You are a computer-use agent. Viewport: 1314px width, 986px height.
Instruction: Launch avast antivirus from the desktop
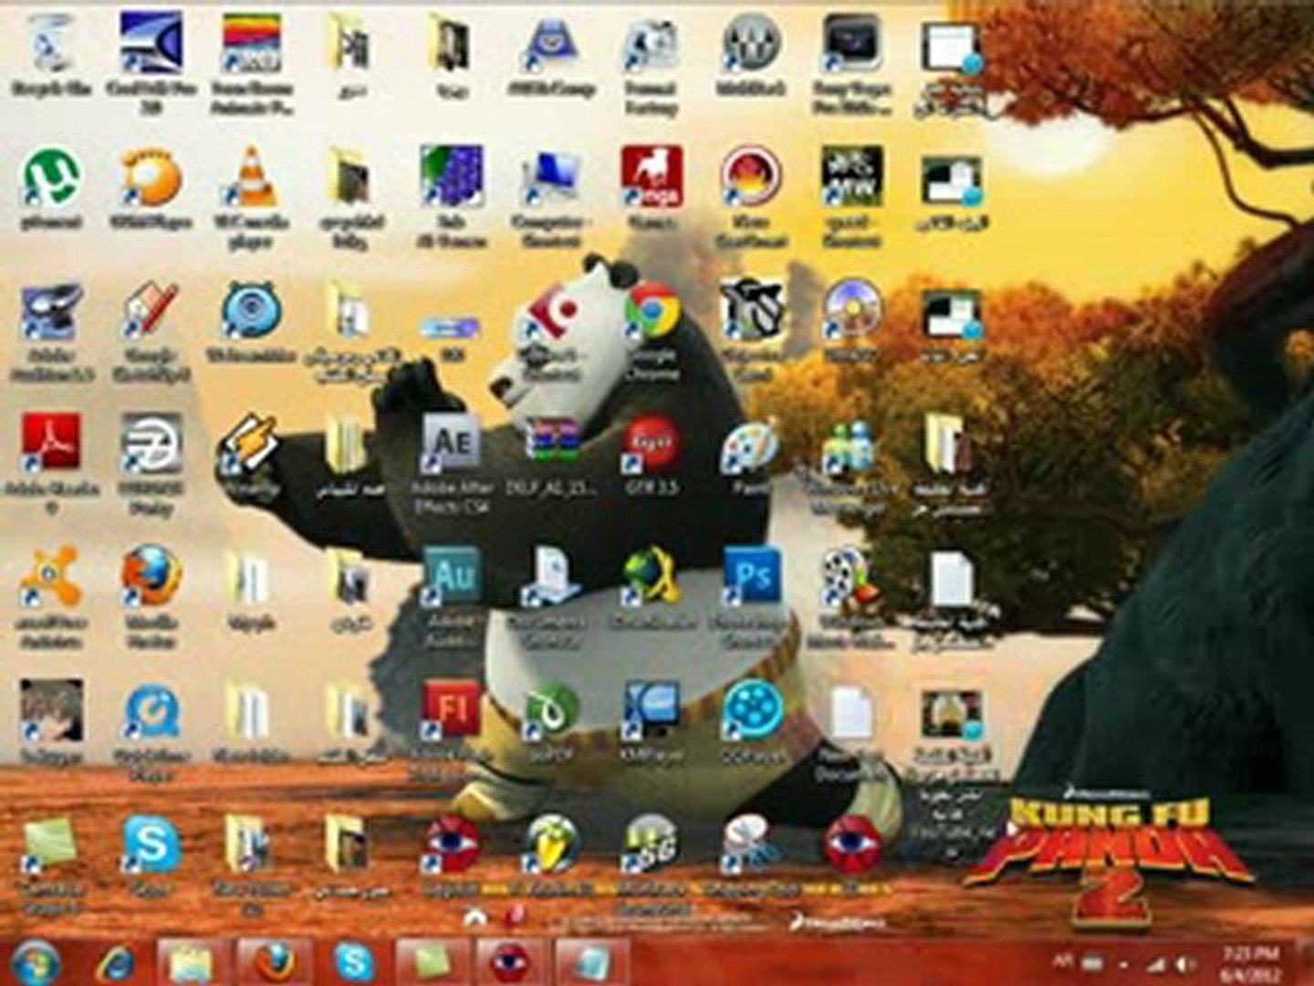click(51, 598)
